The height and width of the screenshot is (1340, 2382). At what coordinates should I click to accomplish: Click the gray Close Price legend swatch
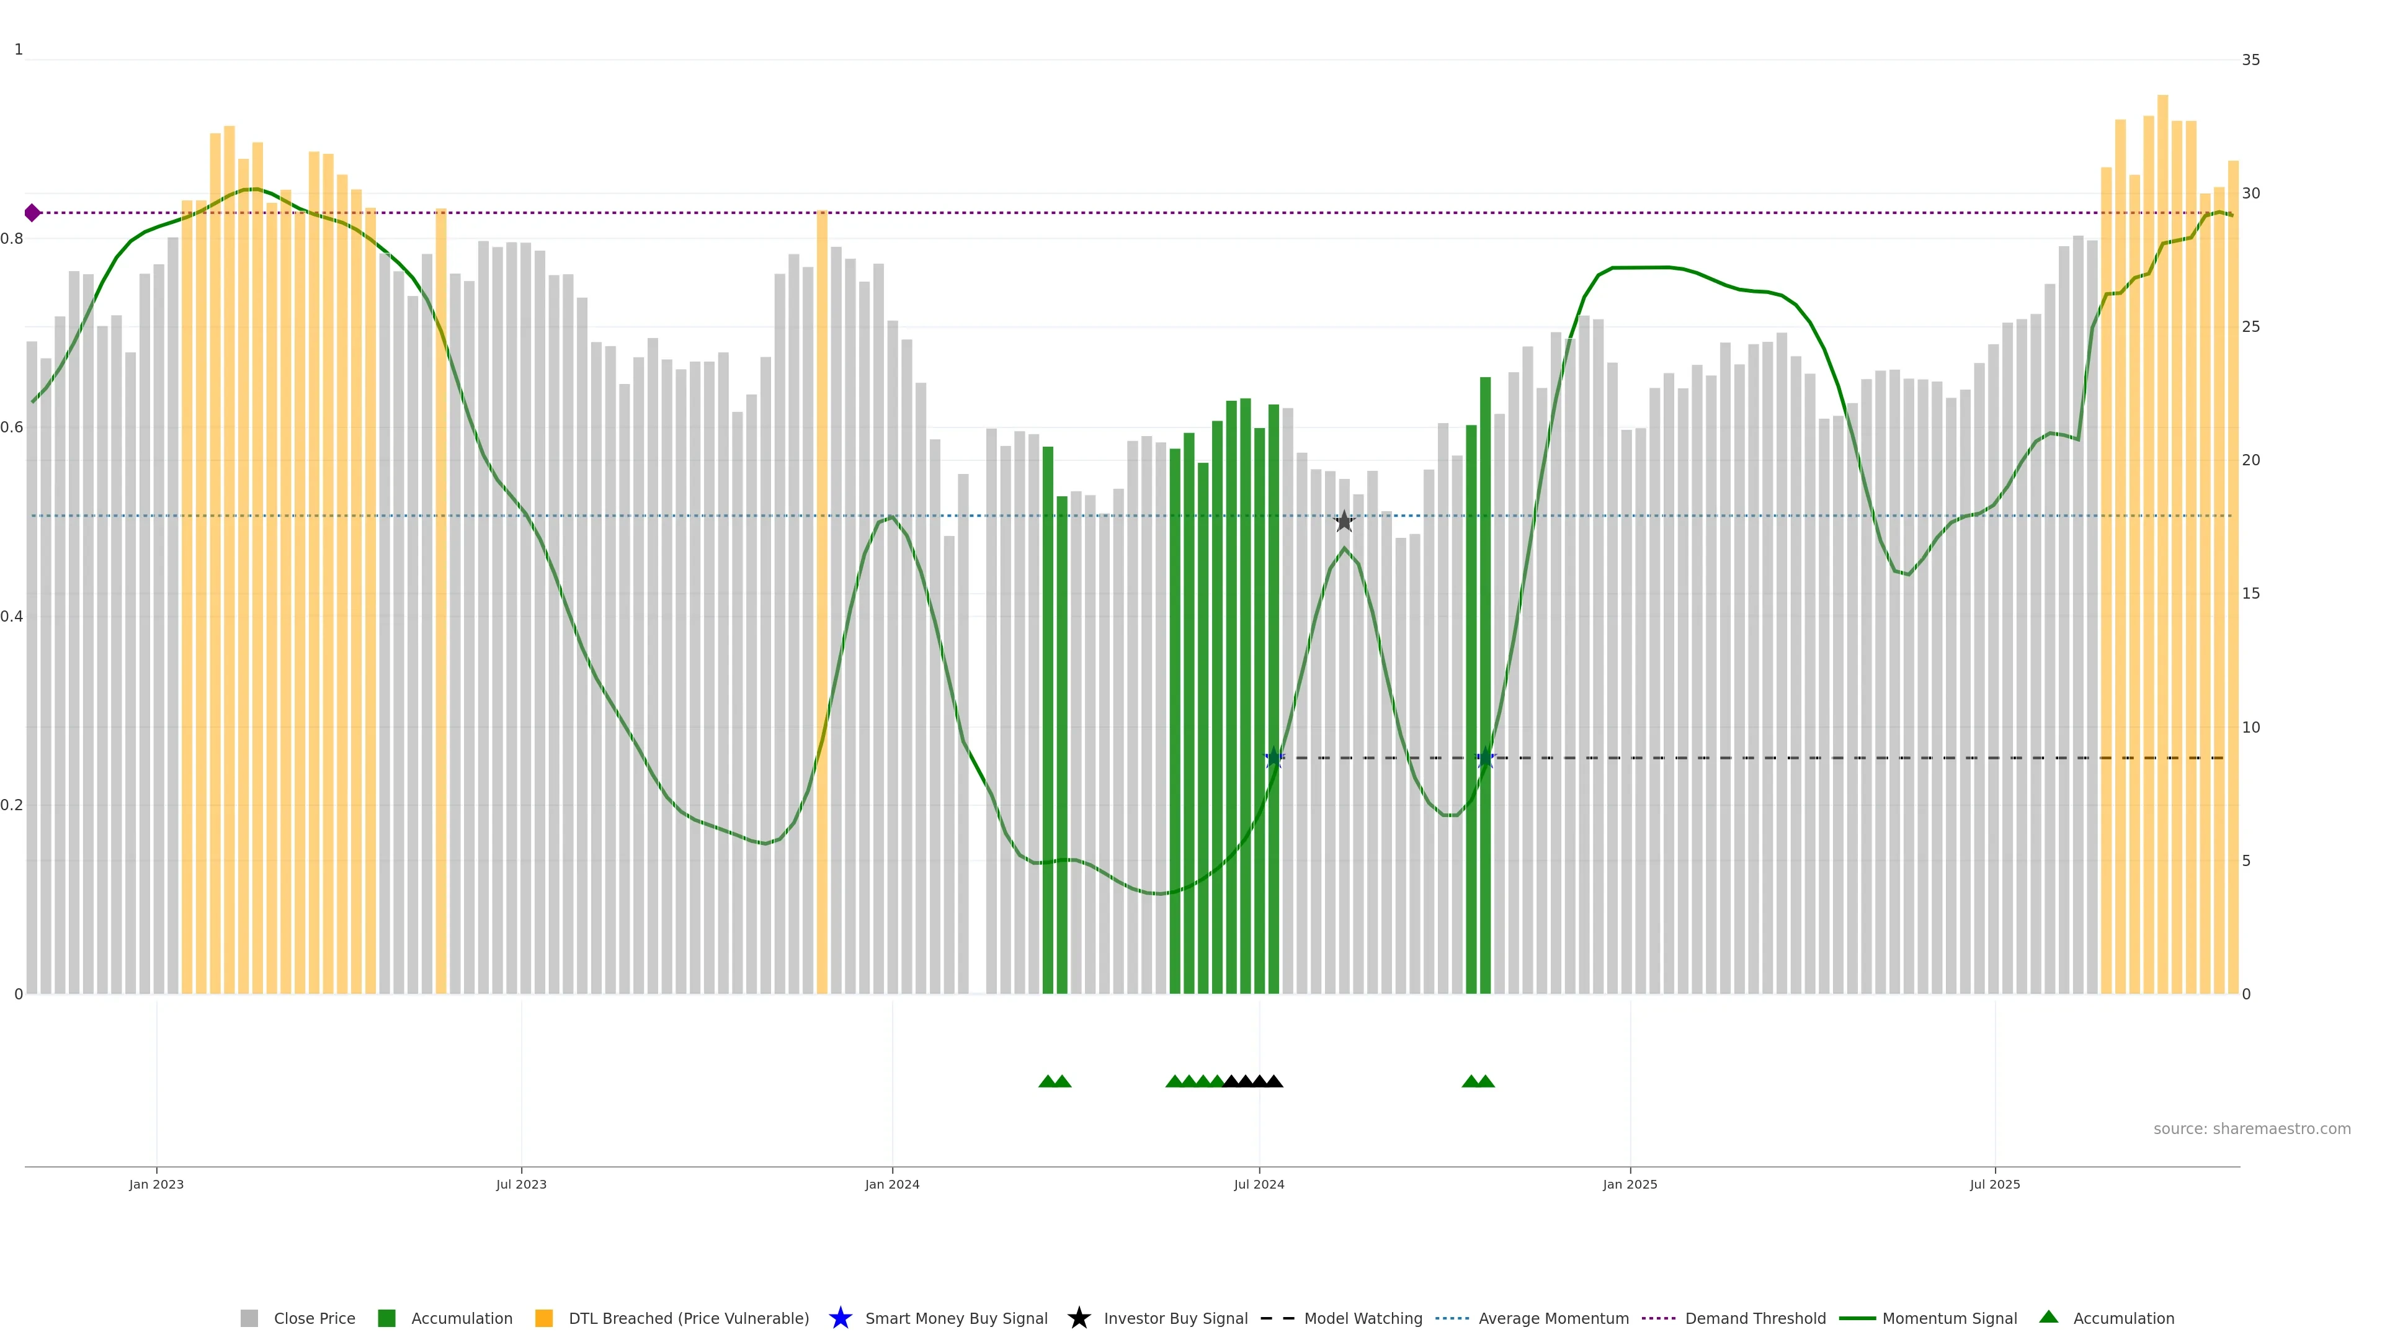pyautogui.click(x=249, y=1318)
